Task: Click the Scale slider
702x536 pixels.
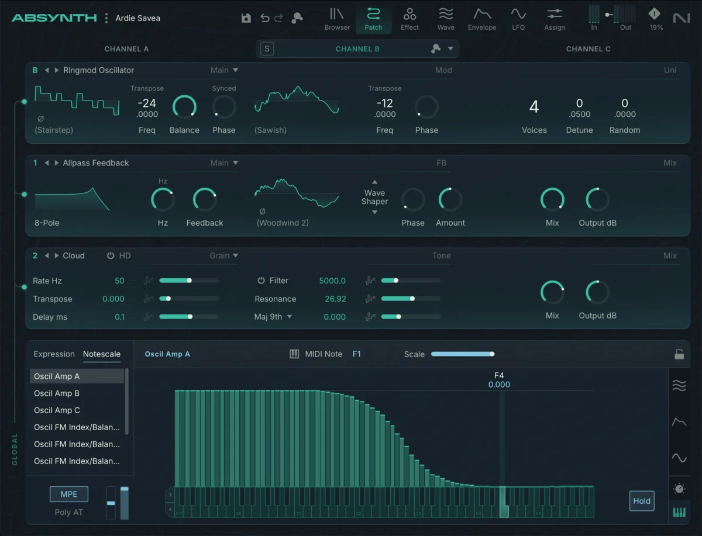Action: 462,354
